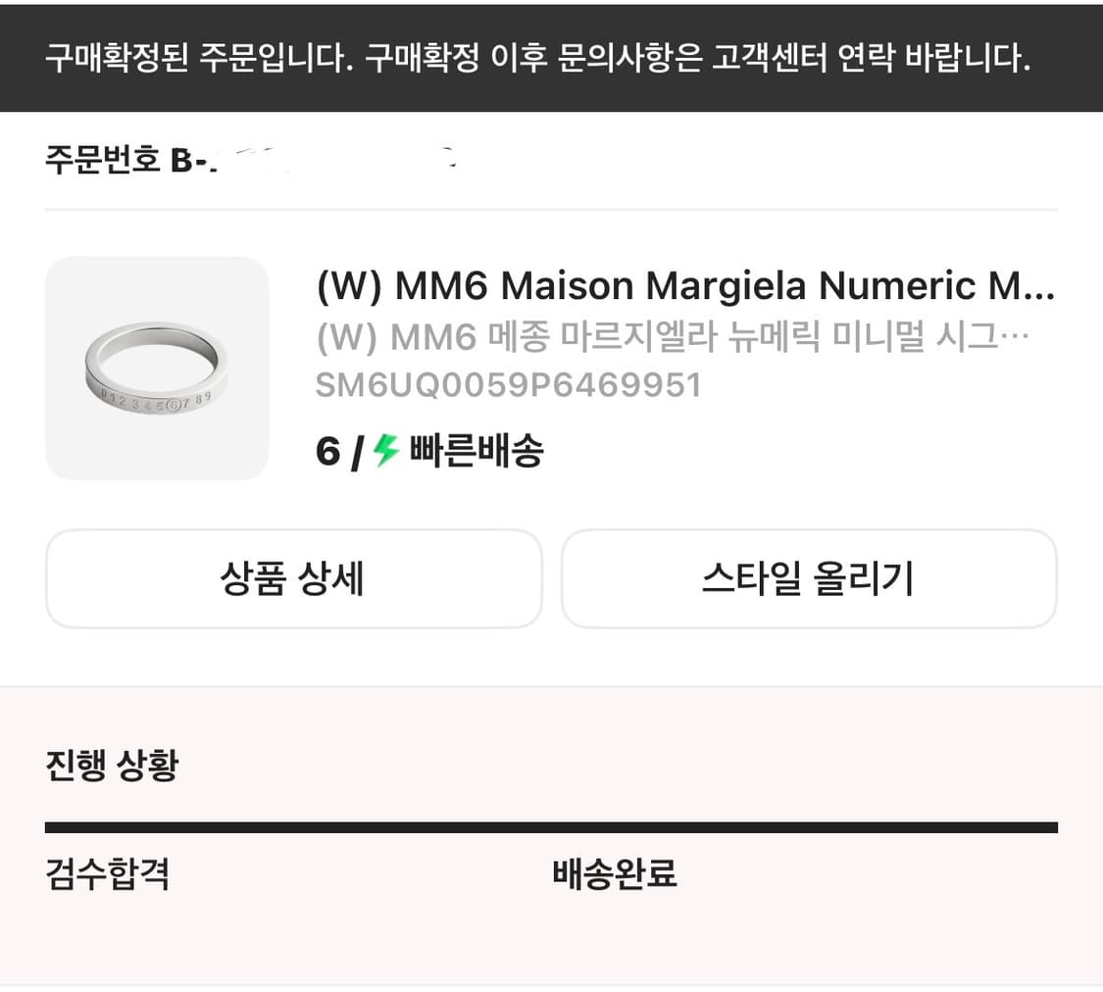Open the 상품 상세 product detail page

pos(293,578)
